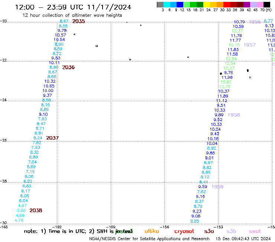275x242 pixels.
Task: Click the black 70 ft legend swatch
Action: [x=267, y=4]
